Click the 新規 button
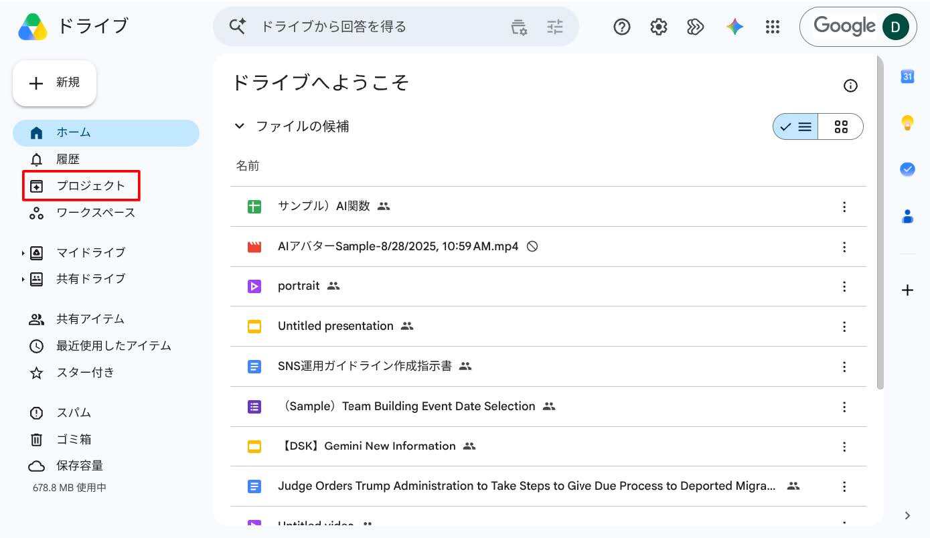 pyautogui.click(x=54, y=83)
